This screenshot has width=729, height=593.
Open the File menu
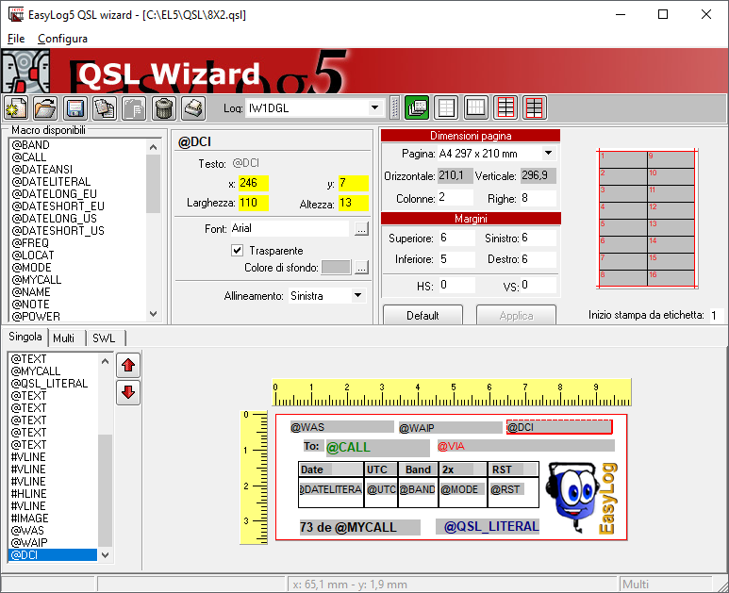click(16, 39)
